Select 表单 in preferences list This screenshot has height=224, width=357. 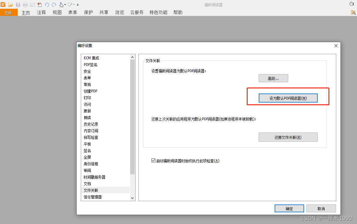(105, 78)
